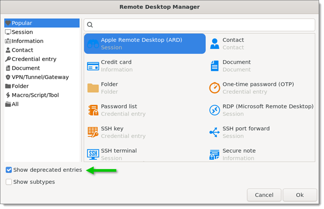
Task: Select Credential entry category in sidebar
Action: point(34,59)
